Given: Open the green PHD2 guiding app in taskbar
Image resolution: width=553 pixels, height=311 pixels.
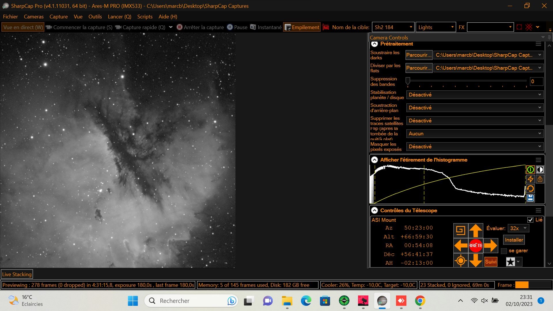Looking at the screenshot, I should [344, 301].
